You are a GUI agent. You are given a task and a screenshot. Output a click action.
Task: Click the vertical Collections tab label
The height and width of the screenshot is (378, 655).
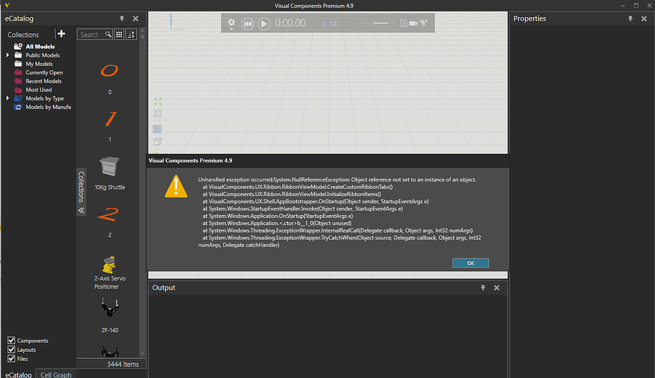click(81, 186)
